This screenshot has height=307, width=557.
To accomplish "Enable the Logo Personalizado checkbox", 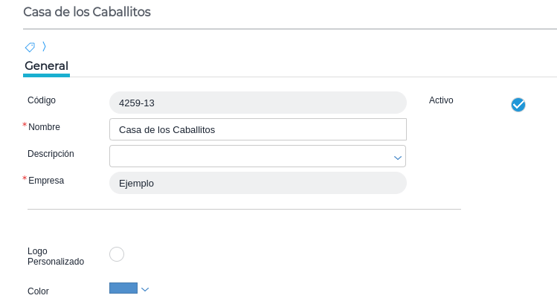I will pyautogui.click(x=117, y=254).
